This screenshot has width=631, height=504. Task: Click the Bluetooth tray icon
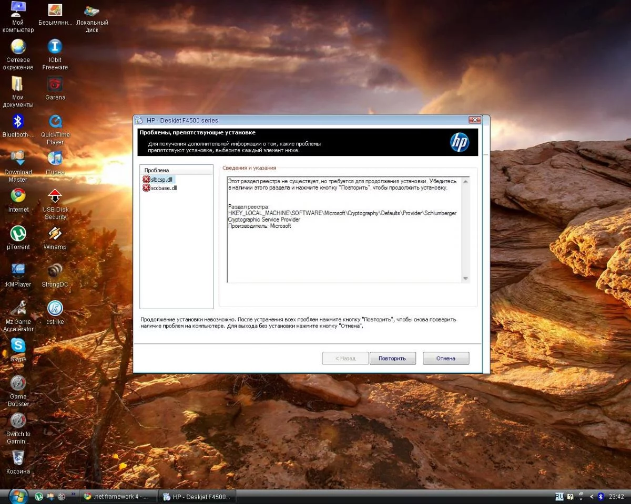[x=601, y=497]
